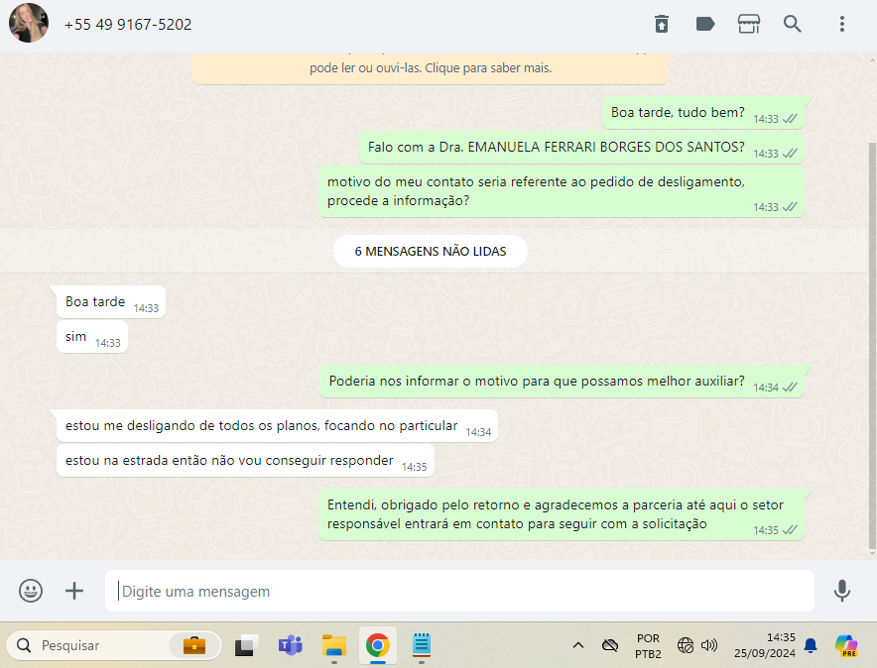The width and height of the screenshot is (877, 668).
Task: Select the received "sim" message
Action: (92, 337)
